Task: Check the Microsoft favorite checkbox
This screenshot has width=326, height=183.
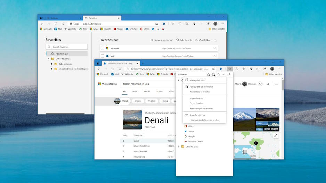Action: point(103,48)
